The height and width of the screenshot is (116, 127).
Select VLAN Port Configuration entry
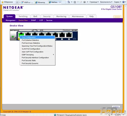[x=38, y=49]
